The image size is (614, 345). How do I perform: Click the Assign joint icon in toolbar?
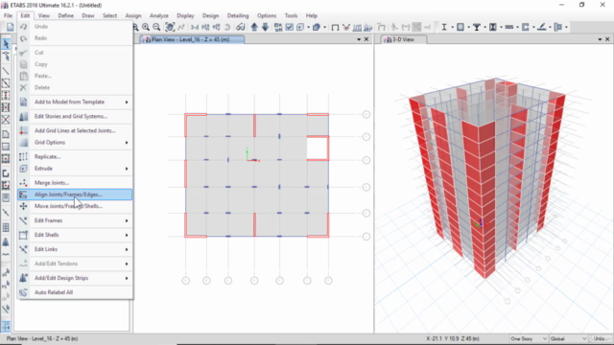coord(394,27)
